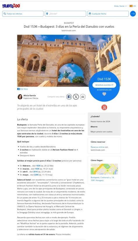The width and height of the screenshot is (138, 241).
Task: Click the Csokonai u. 14 address link
Action: tap(103, 179)
